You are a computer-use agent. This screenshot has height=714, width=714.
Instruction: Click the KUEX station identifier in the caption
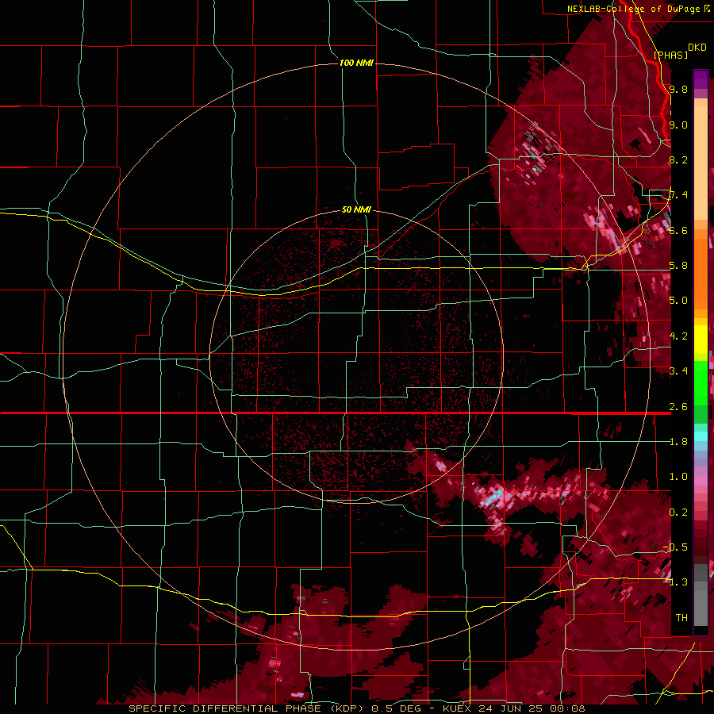(x=459, y=708)
